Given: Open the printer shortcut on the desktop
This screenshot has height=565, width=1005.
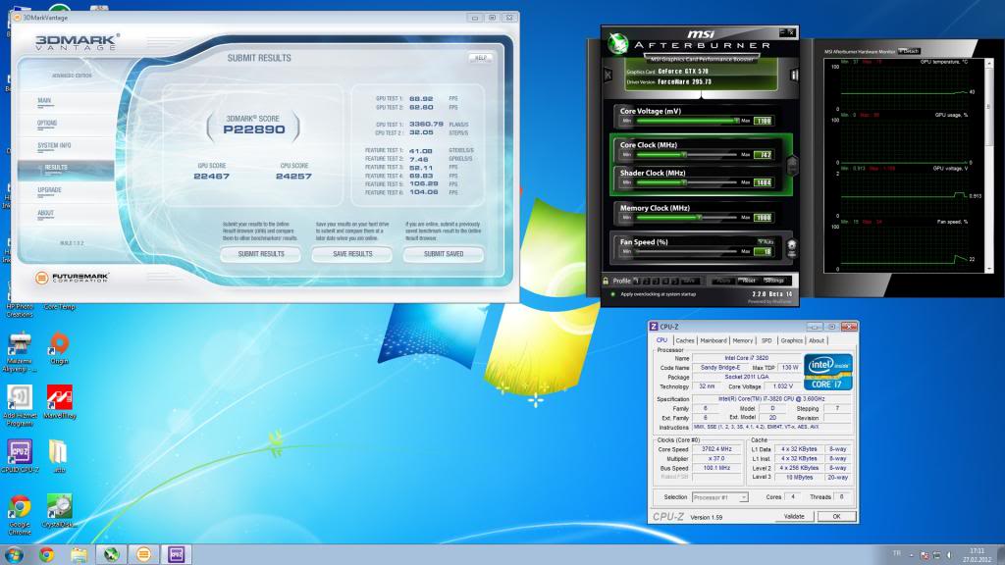Looking at the screenshot, I should pyautogui.click(x=20, y=351).
